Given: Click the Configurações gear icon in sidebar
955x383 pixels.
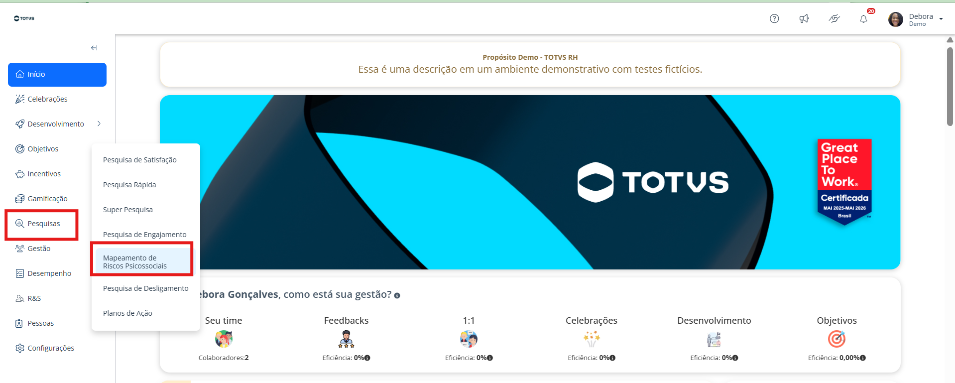Looking at the screenshot, I should pyautogui.click(x=20, y=348).
